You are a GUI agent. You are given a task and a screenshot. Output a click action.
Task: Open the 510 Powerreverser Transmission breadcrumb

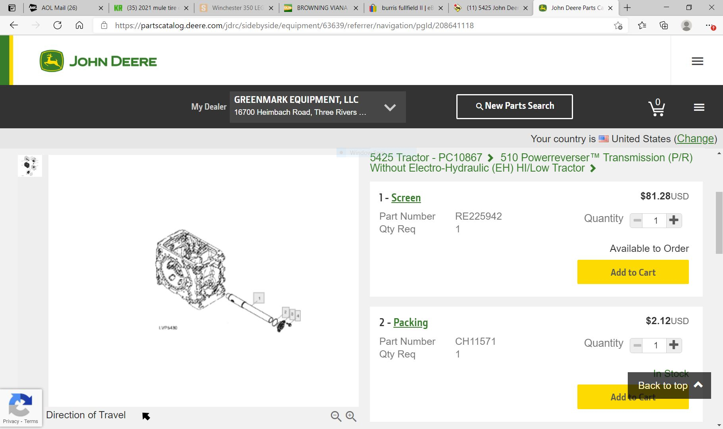click(531, 163)
